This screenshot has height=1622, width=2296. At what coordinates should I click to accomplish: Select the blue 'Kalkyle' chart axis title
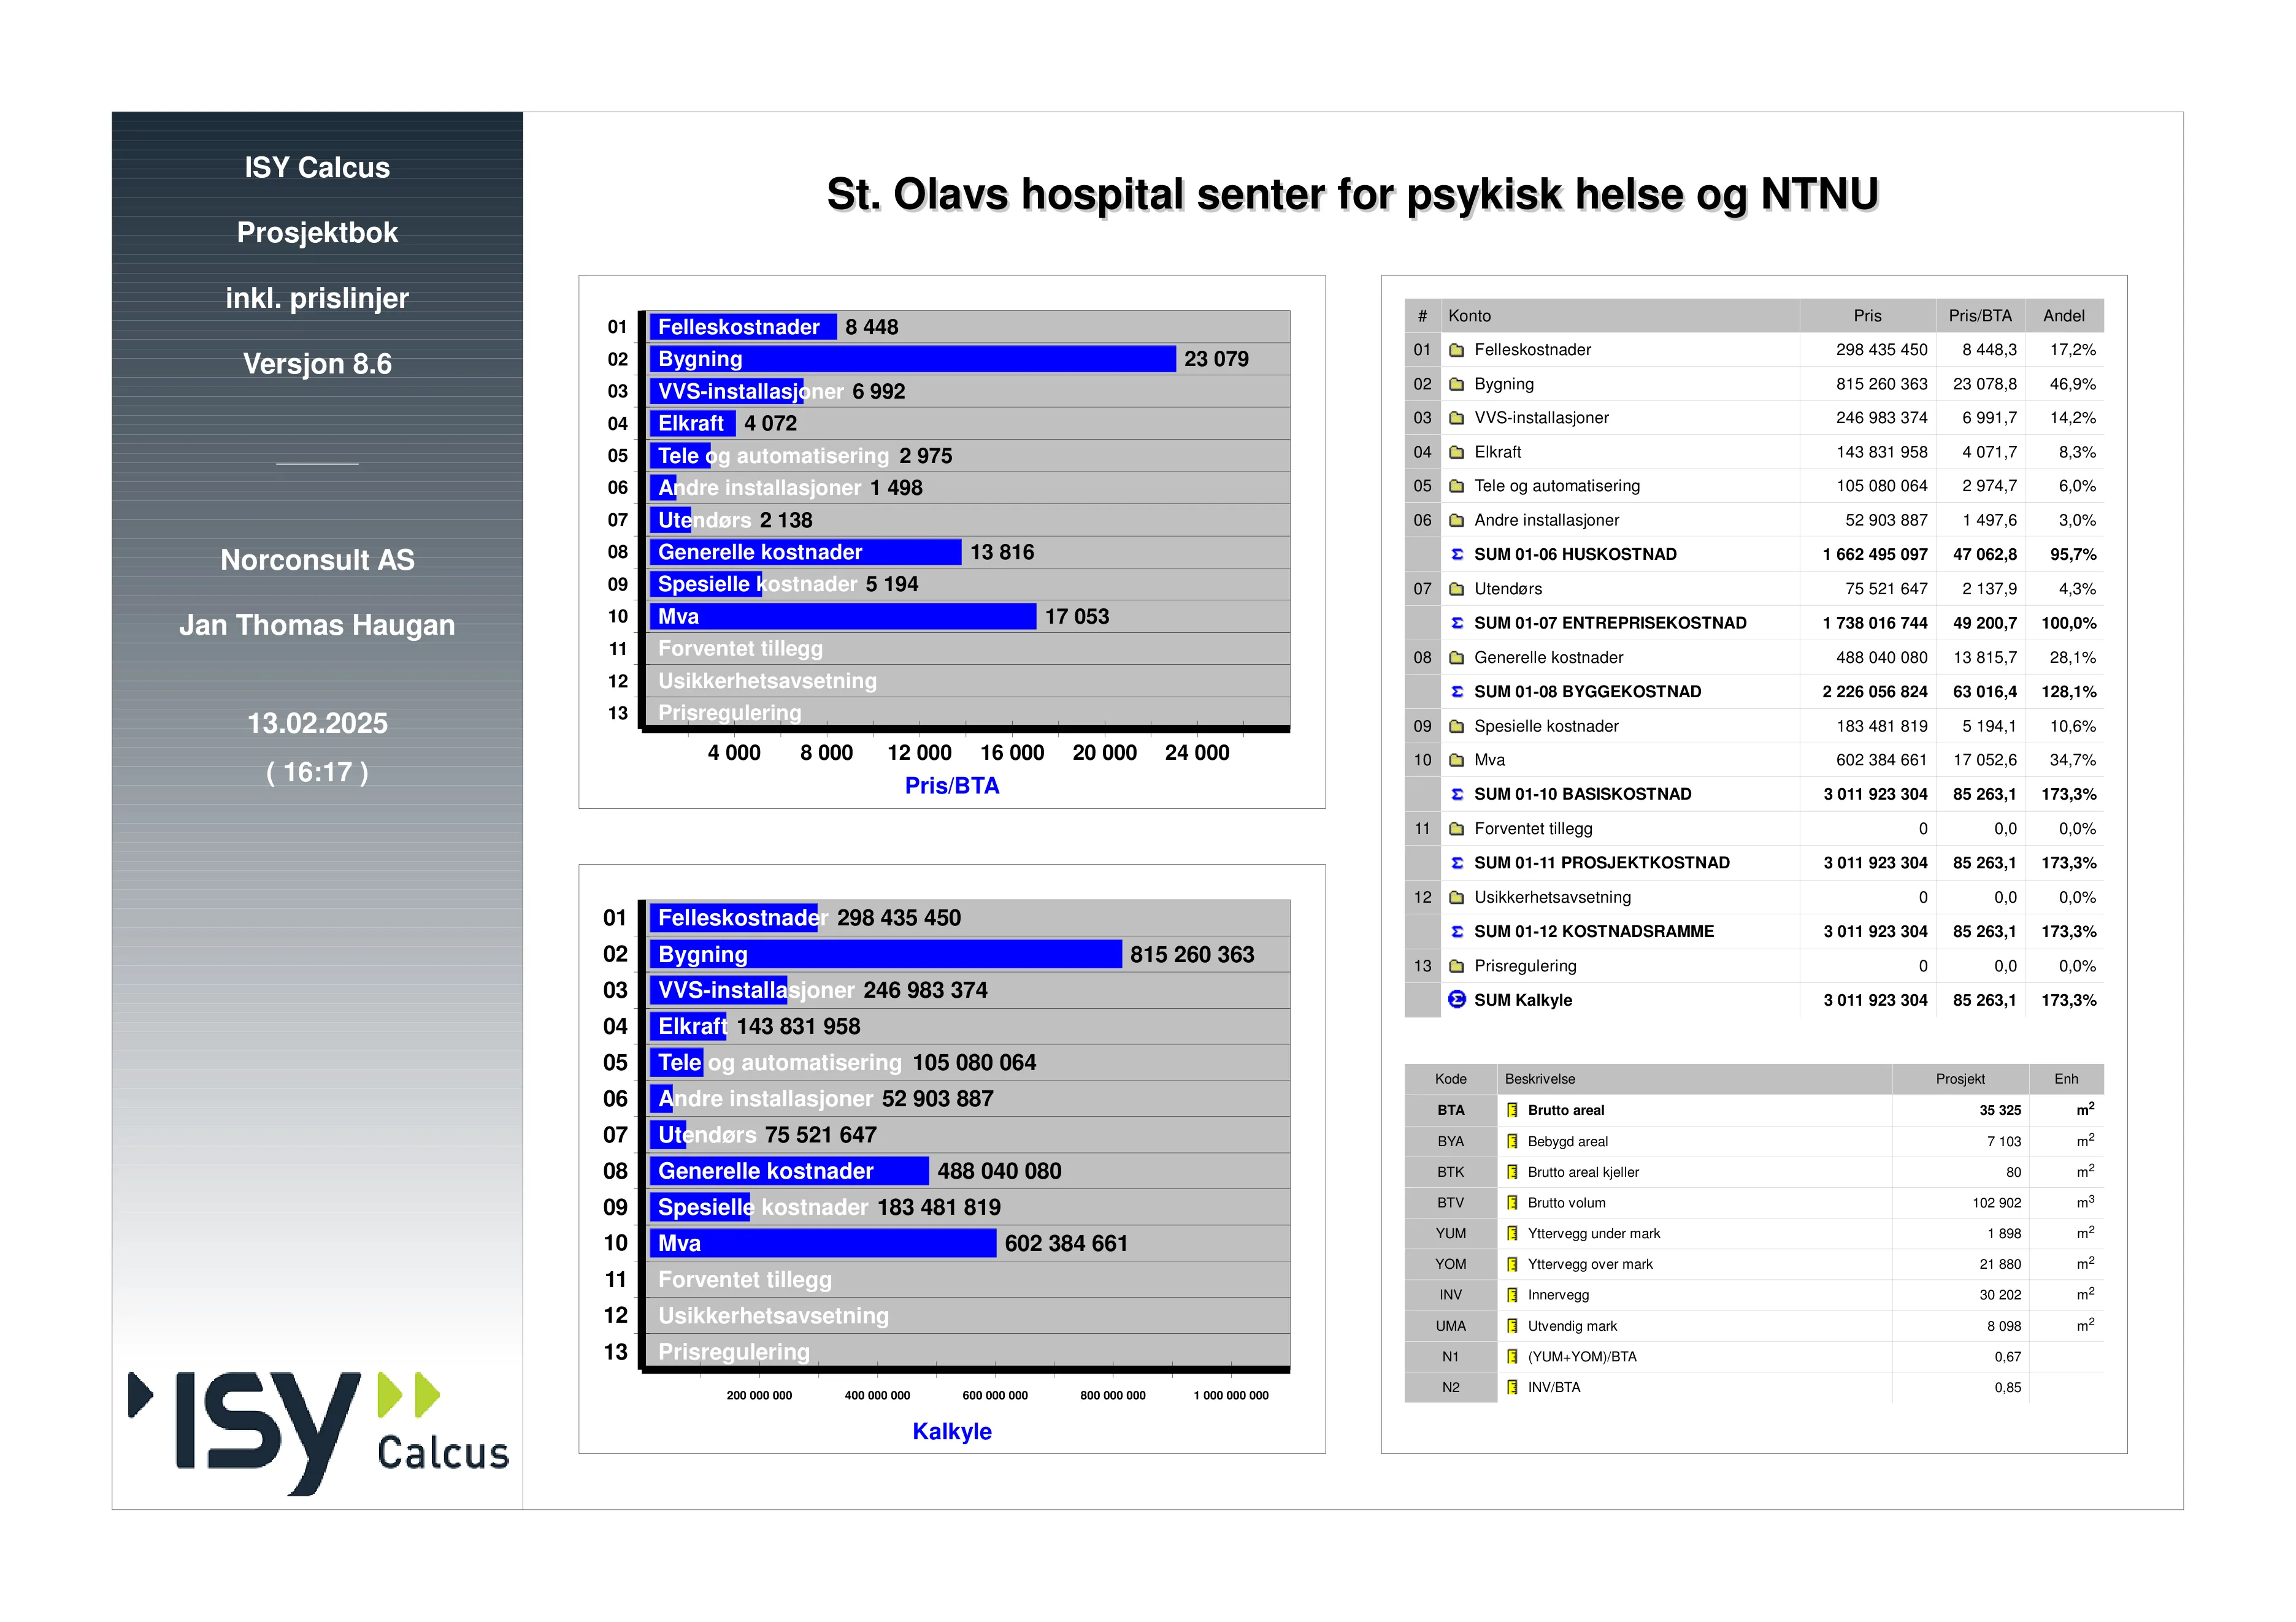(952, 1431)
